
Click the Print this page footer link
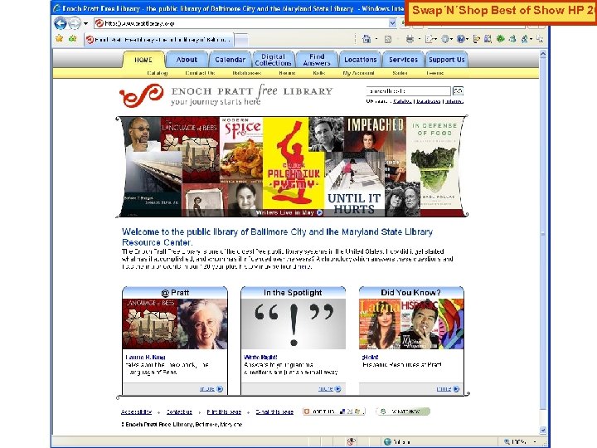pyautogui.click(x=224, y=411)
